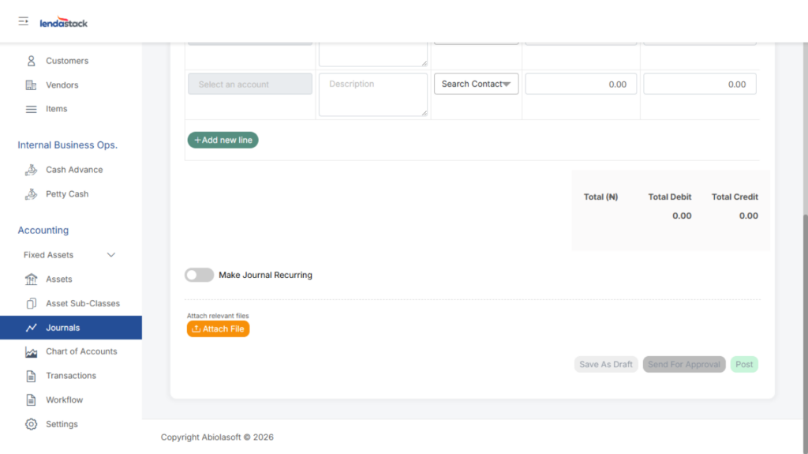Open the Select an account dropdown
The image size is (808, 454).
tap(249, 84)
